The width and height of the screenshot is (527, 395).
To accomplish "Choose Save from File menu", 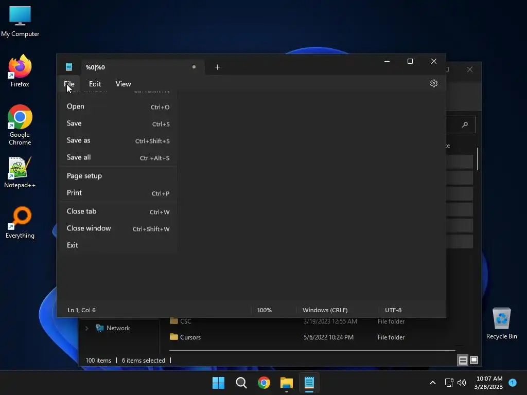I will [x=118, y=123].
